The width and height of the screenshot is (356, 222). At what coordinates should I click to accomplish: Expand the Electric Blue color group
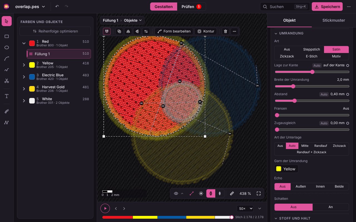tap(24, 77)
